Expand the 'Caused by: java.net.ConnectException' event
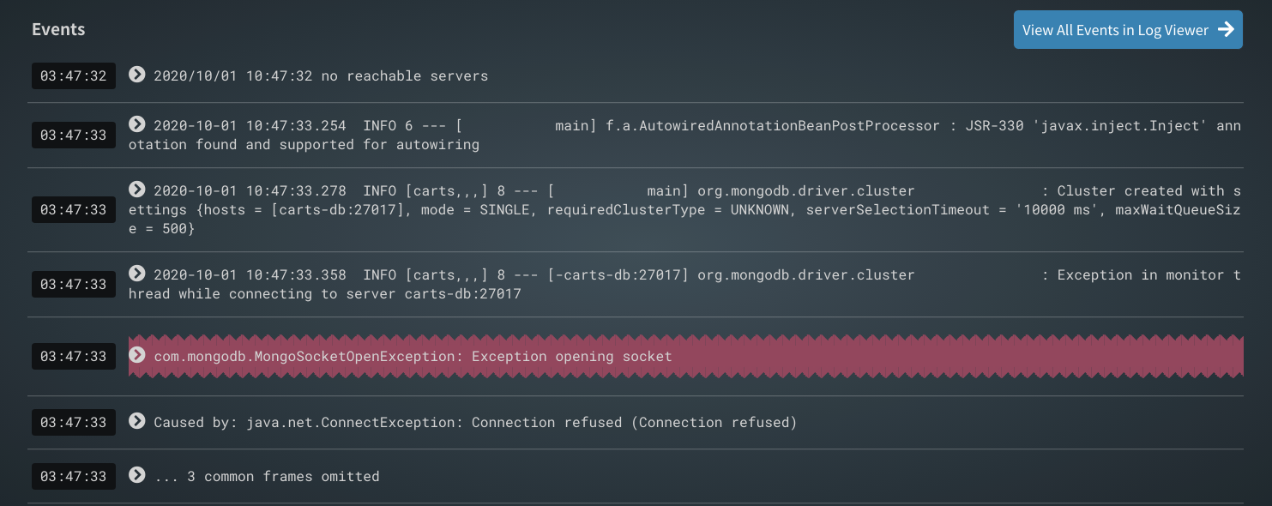This screenshot has height=506, width=1272. click(137, 421)
